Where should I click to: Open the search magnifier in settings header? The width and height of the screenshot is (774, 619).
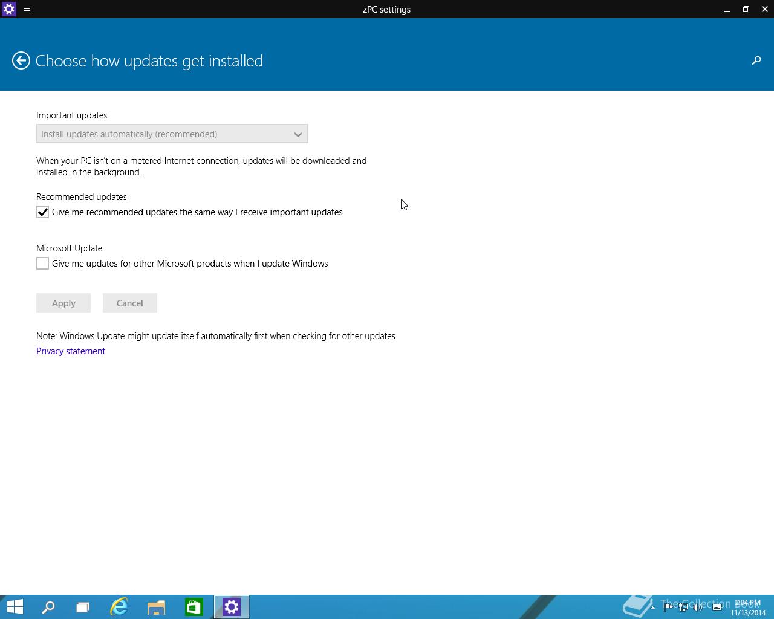(x=756, y=60)
